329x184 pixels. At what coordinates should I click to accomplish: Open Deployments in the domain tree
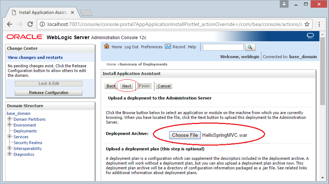(25, 131)
